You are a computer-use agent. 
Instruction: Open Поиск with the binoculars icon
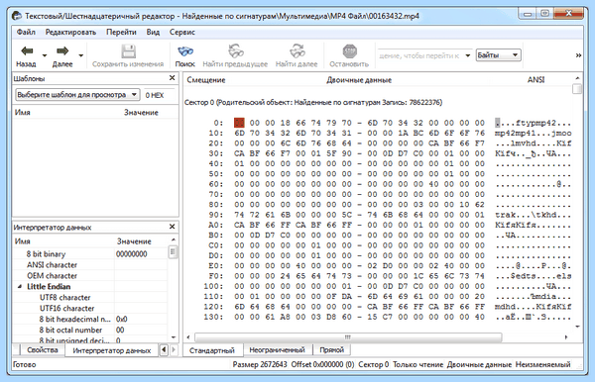(x=185, y=51)
